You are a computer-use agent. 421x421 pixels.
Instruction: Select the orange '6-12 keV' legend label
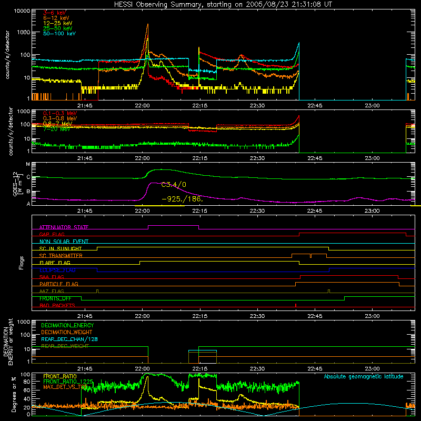tap(56, 18)
